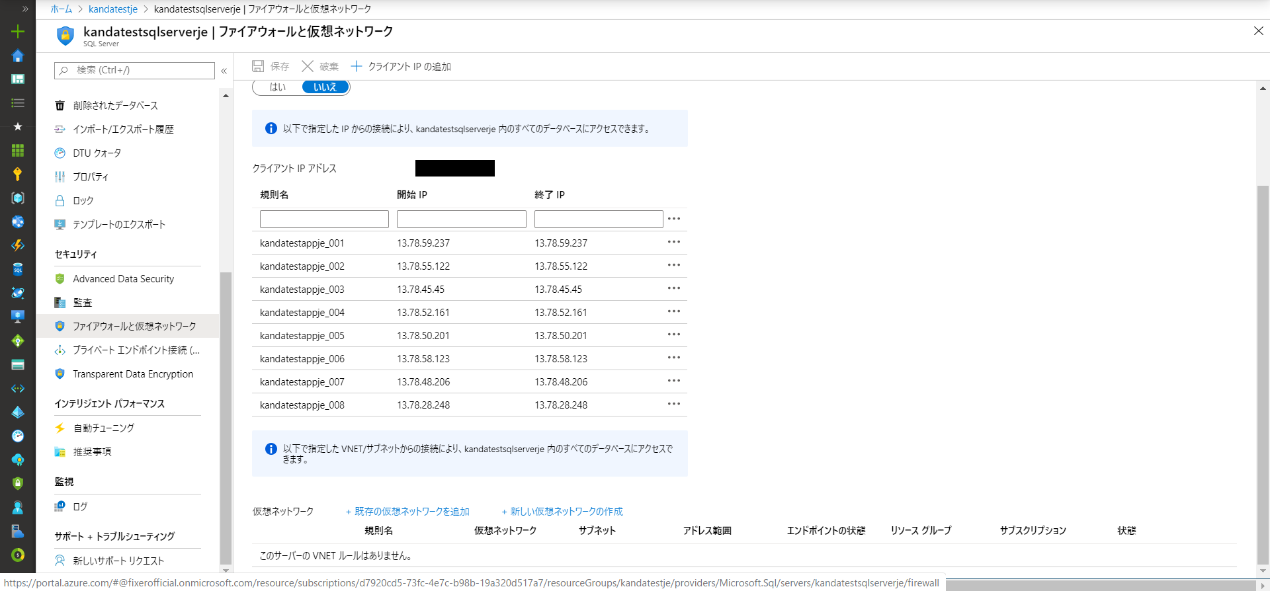Click the 既存の仮想ネットワークを追加 link
Viewport: 1270px width, 591px height.
point(407,512)
